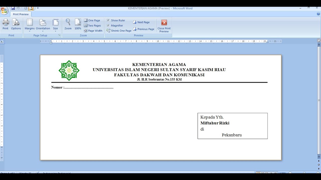
Task: Click Shrink One Page
Action: (x=119, y=31)
